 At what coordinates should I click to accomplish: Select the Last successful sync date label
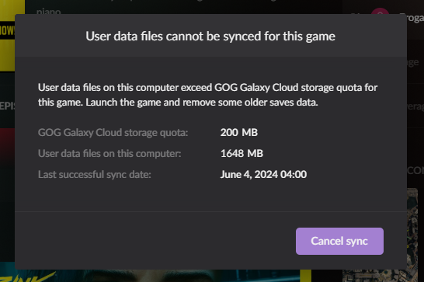pyautogui.click(x=95, y=175)
